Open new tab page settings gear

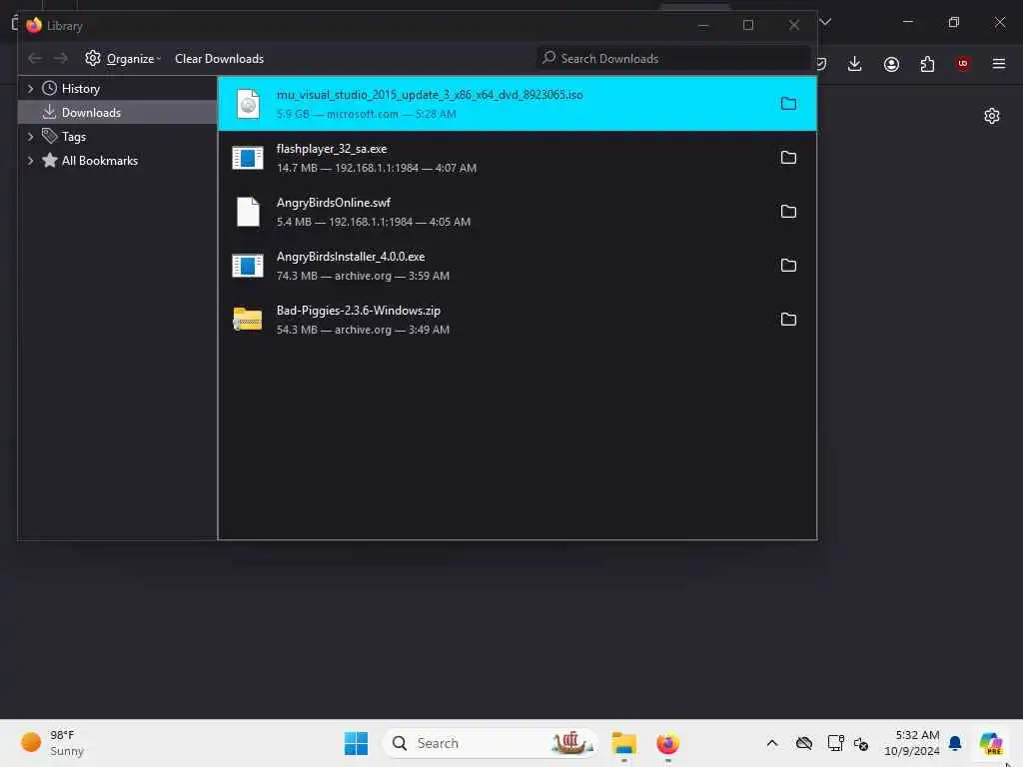992,116
